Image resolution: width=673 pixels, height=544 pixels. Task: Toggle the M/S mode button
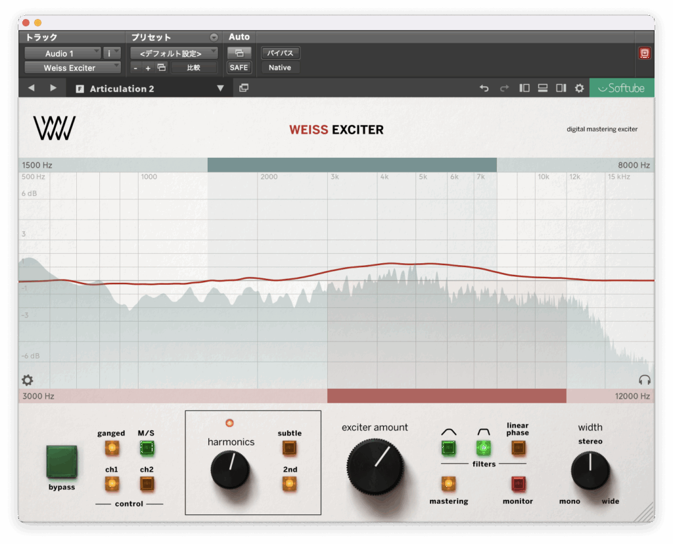(147, 448)
